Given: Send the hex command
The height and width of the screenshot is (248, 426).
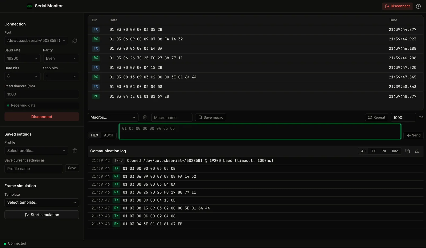Looking at the screenshot, I should 413,135.
